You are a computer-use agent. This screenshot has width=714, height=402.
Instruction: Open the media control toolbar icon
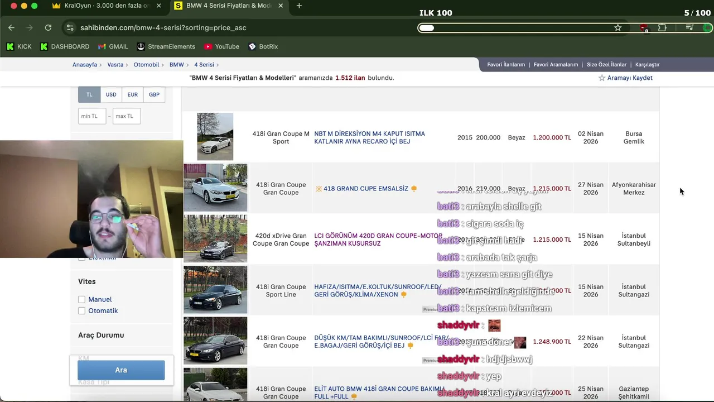tap(689, 27)
